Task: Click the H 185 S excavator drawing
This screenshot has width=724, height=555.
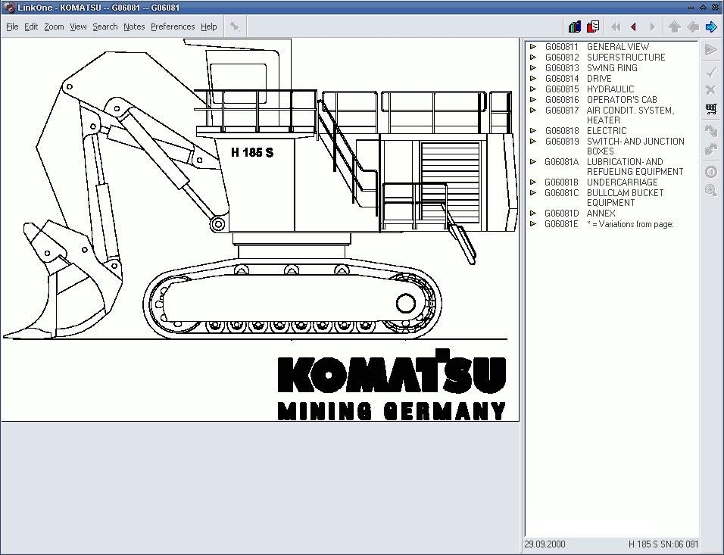Action: pos(261,189)
